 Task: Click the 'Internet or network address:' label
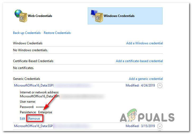39,92
